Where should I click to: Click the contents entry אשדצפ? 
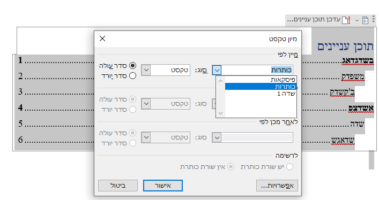tap(361, 108)
